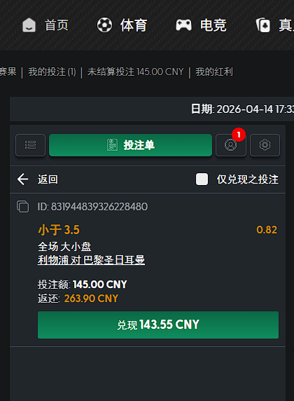The image size is (294, 401).
Task: Copy the bet ID using the copy icon
Action: (22, 206)
